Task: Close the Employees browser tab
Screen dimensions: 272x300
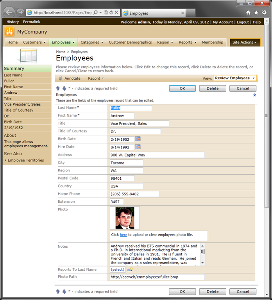Action: (183, 13)
